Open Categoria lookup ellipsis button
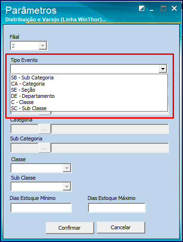 click(x=44, y=129)
